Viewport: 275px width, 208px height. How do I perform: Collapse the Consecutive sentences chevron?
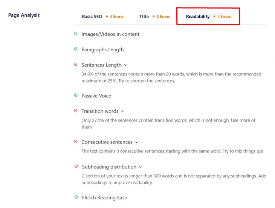pos(137,142)
